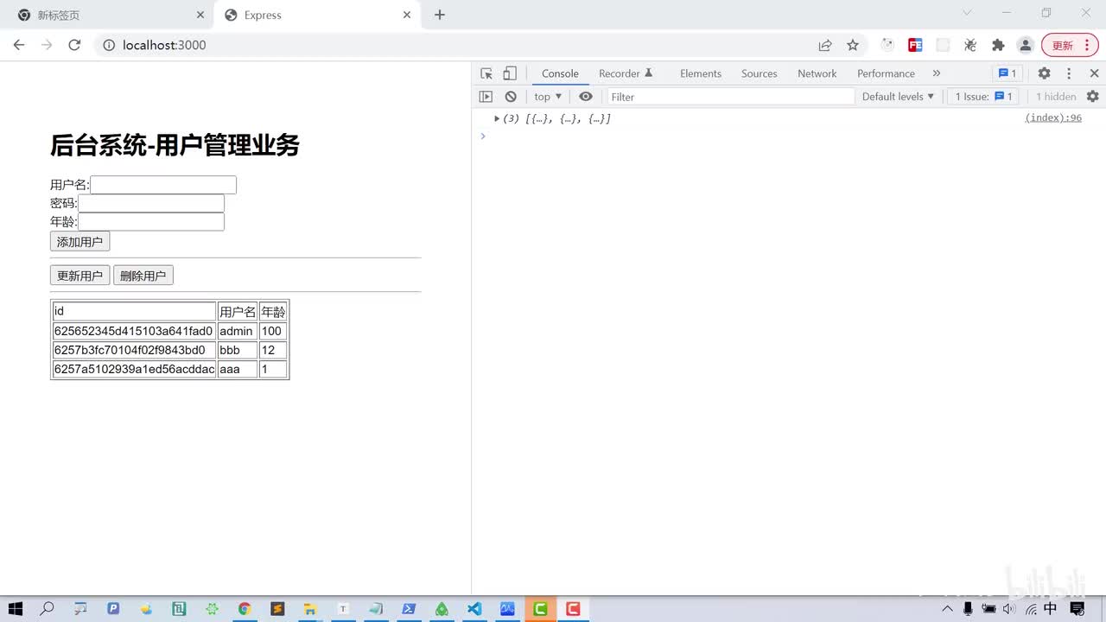Click the 更新用户 button
Screen dimensions: 1106x622
point(79,276)
